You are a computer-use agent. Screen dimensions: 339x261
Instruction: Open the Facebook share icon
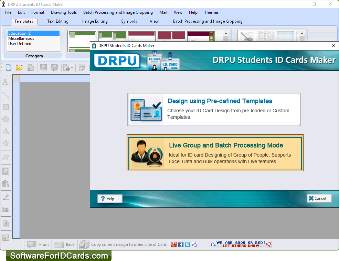pyautogui.click(x=181, y=245)
